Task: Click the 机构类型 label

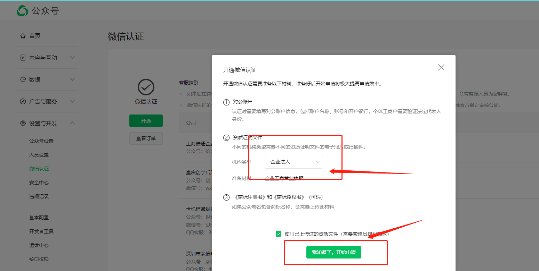Action: click(x=242, y=162)
